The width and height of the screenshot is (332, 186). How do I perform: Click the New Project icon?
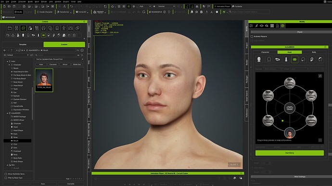pyautogui.click(x=4, y=6)
